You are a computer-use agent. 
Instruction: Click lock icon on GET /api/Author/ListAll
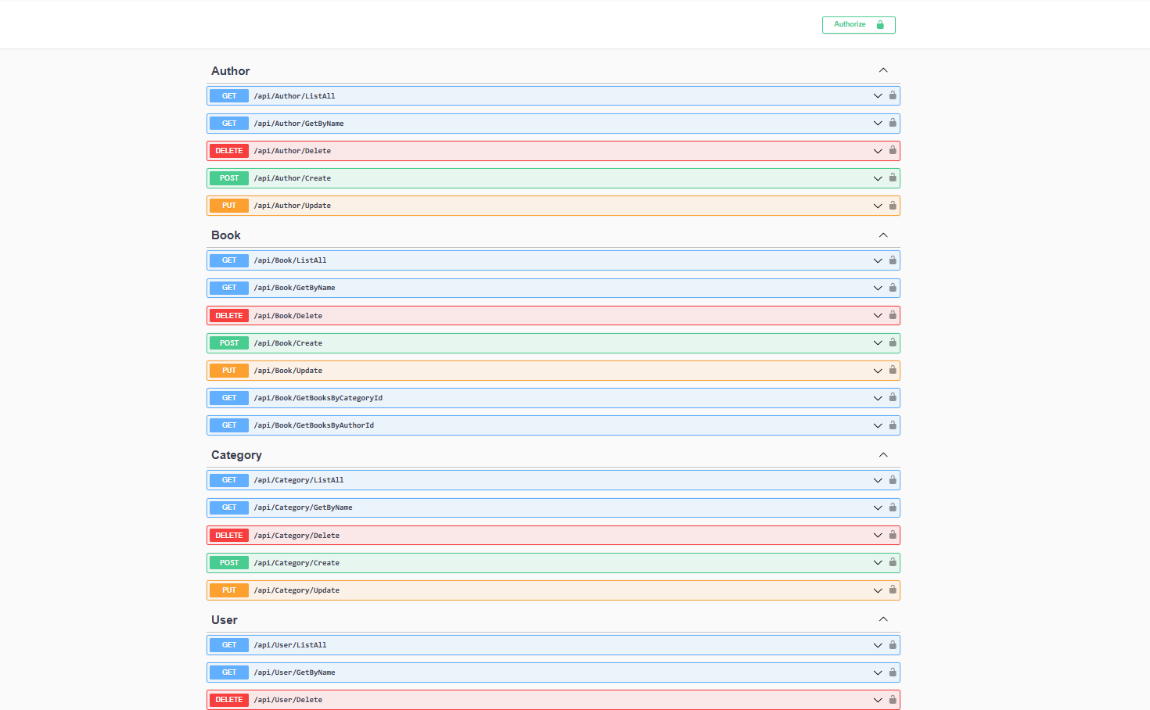coord(892,95)
